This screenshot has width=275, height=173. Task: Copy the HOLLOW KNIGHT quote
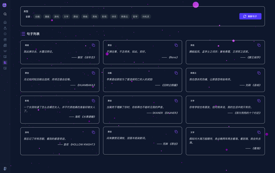click(93, 132)
